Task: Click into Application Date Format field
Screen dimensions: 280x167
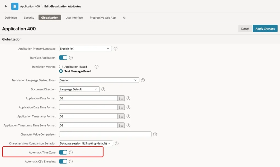Action: [88, 98]
